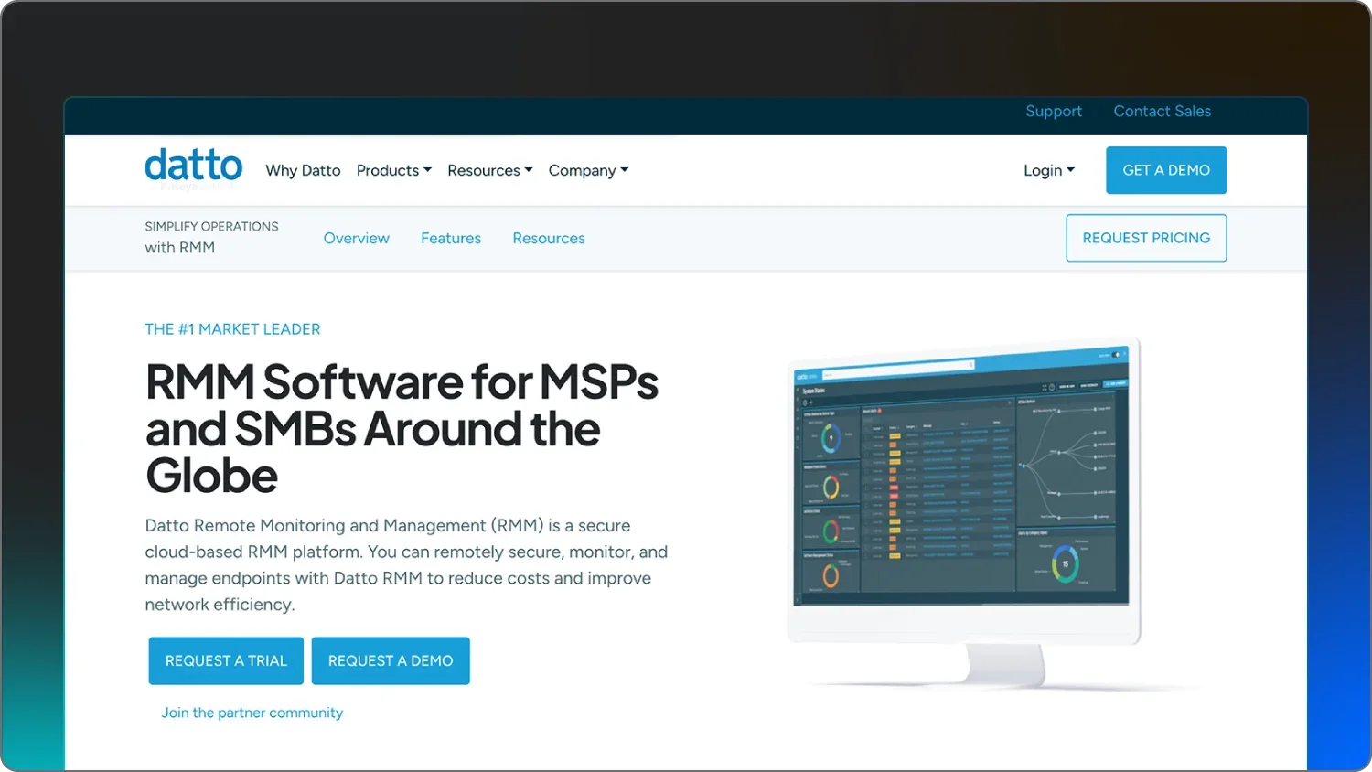Click the fullscreen expand icon in the dashboard header

(1045, 387)
